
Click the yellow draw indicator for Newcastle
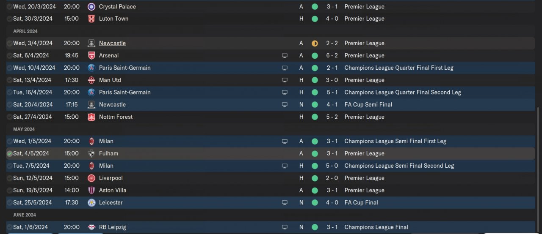pos(315,43)
